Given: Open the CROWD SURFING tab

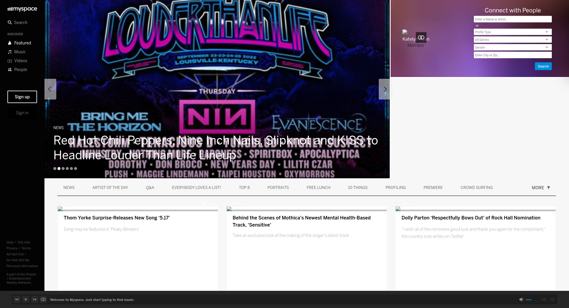Looking at the screenshot, I should coord(477,188).
